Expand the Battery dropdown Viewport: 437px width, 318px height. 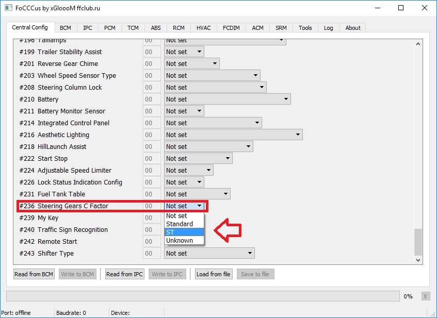click(227, 99)
